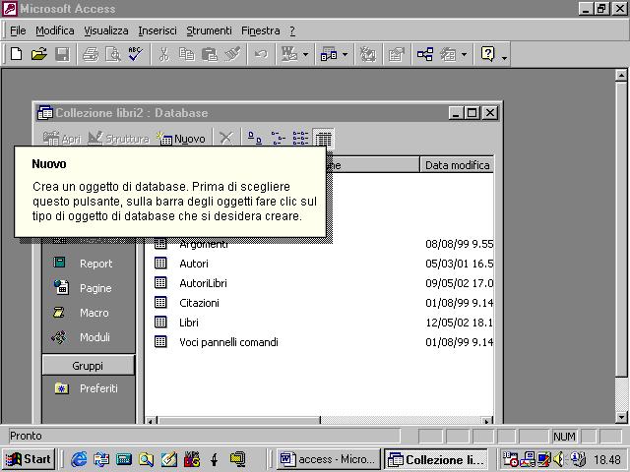Viewport: 630px width, 472px height.
Task: Click the New database toolbar icon
Action: (16, 54)
